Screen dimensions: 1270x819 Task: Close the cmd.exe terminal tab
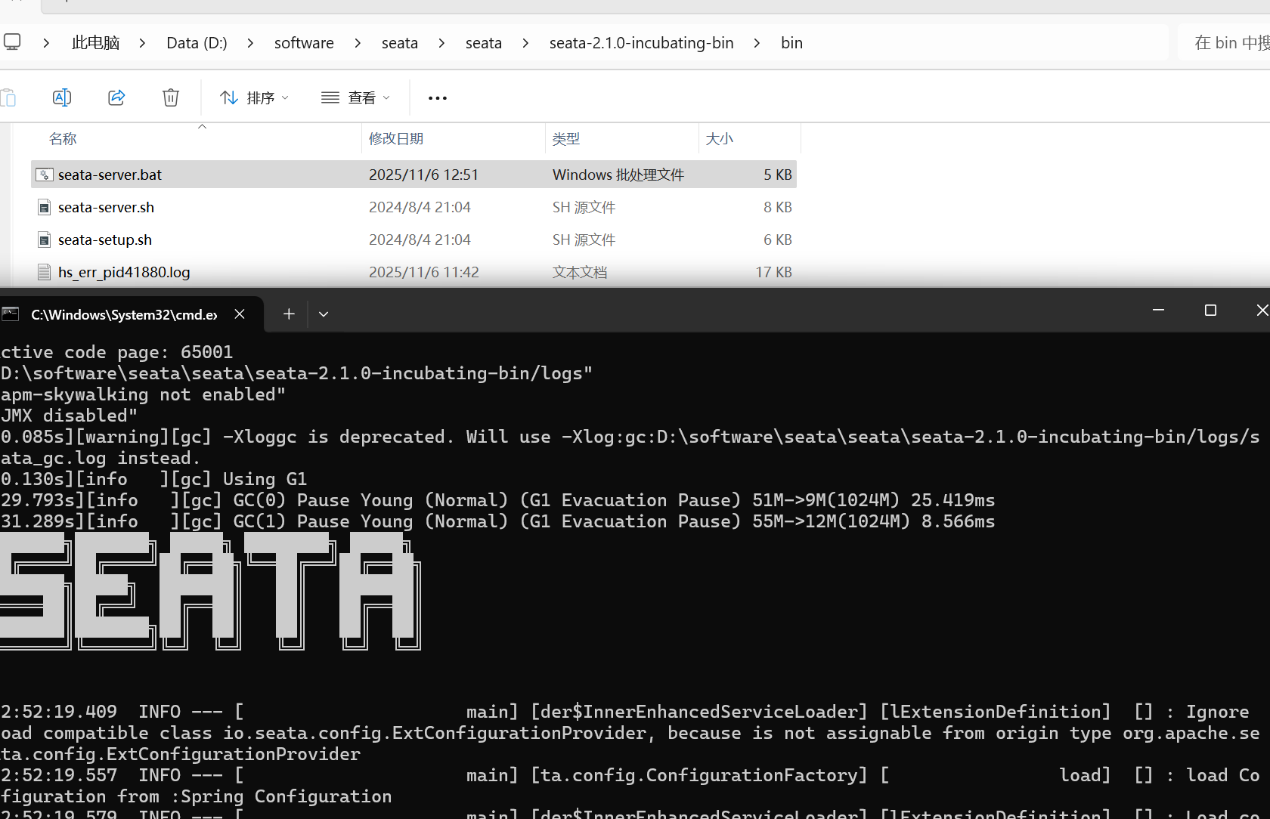[x=240, y=314]
